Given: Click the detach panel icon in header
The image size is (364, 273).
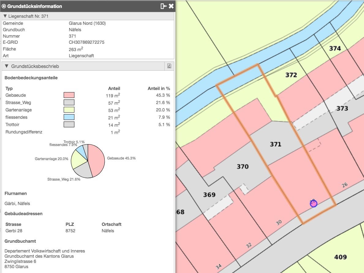Looking at the screenshot, I should tap(163, 6).
